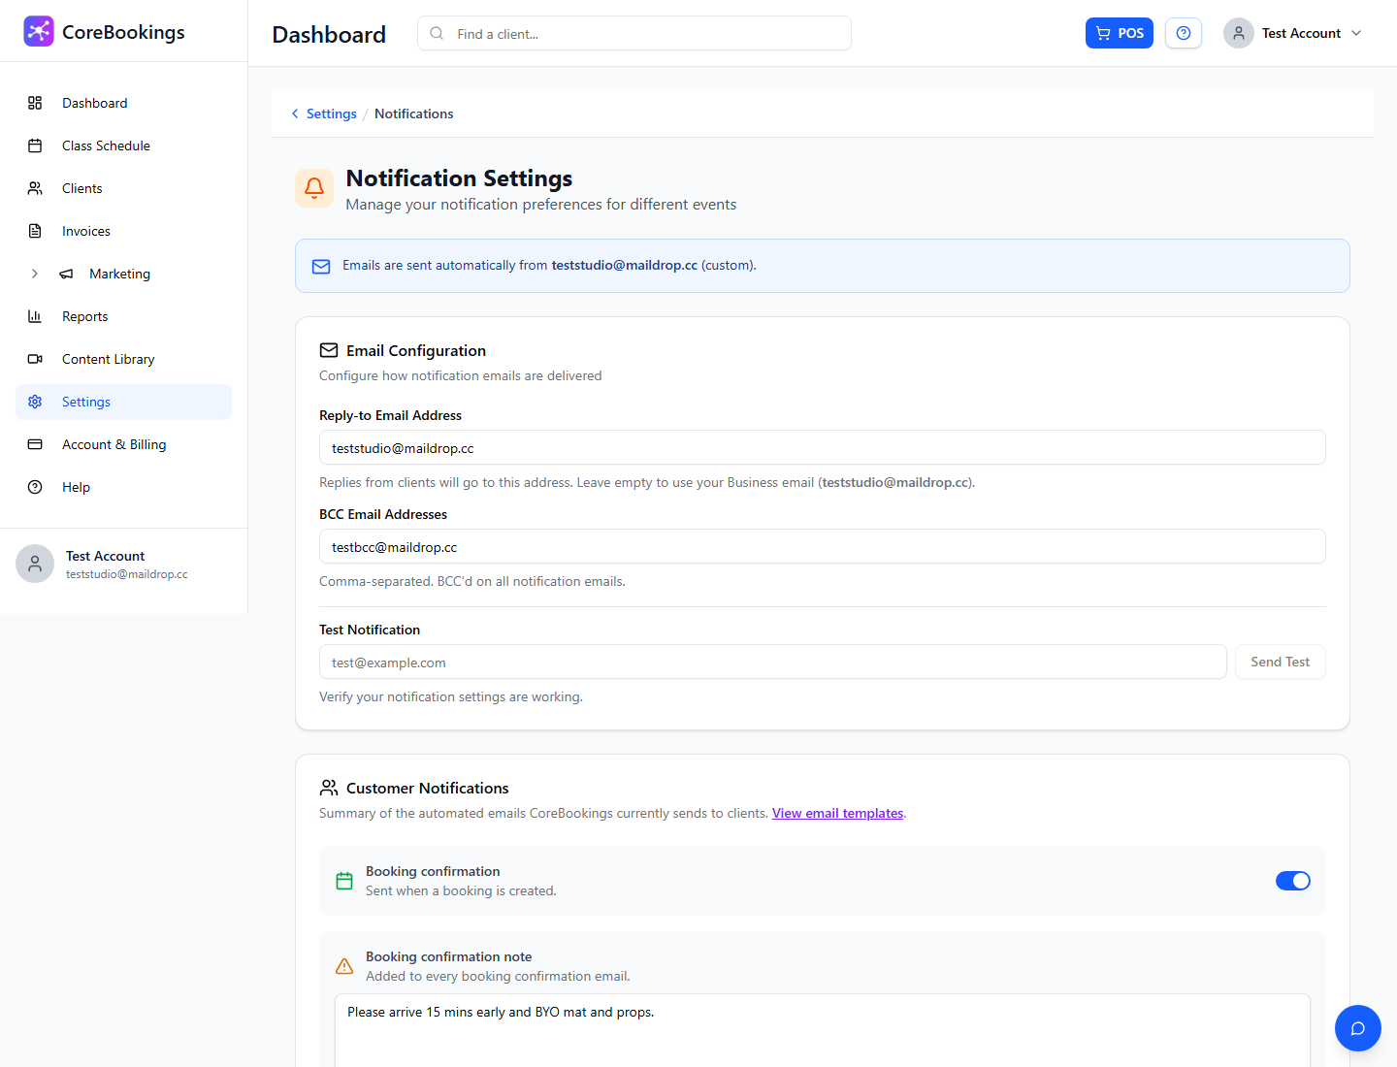The image size is (1397, 1067).
Task: Click the envelope icon in the info banner
Action: tap(321, 266)
